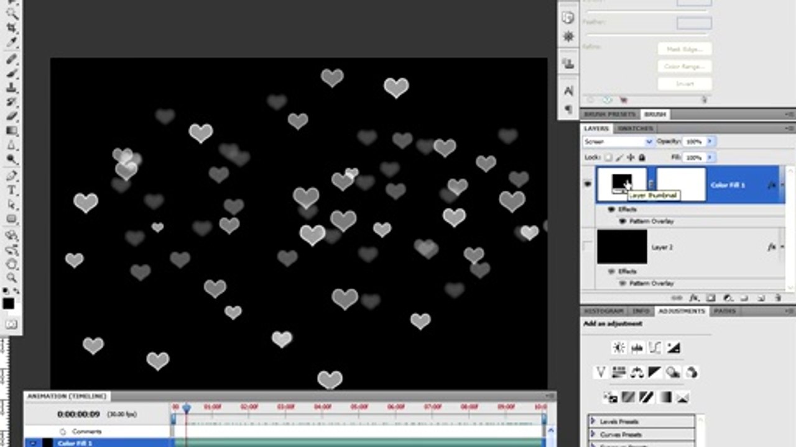Select the Clone Stamp tool
The height and width of the screenshot is (447, 796).
(x=12, y=88)
